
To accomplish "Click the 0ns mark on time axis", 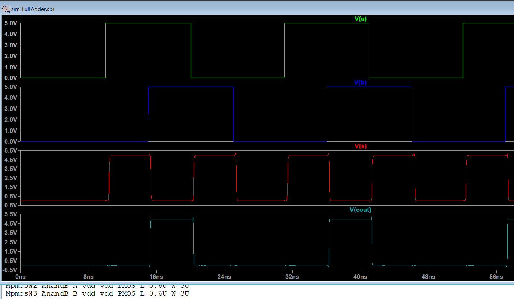I will pyautogui.click(x=20, y=277).
